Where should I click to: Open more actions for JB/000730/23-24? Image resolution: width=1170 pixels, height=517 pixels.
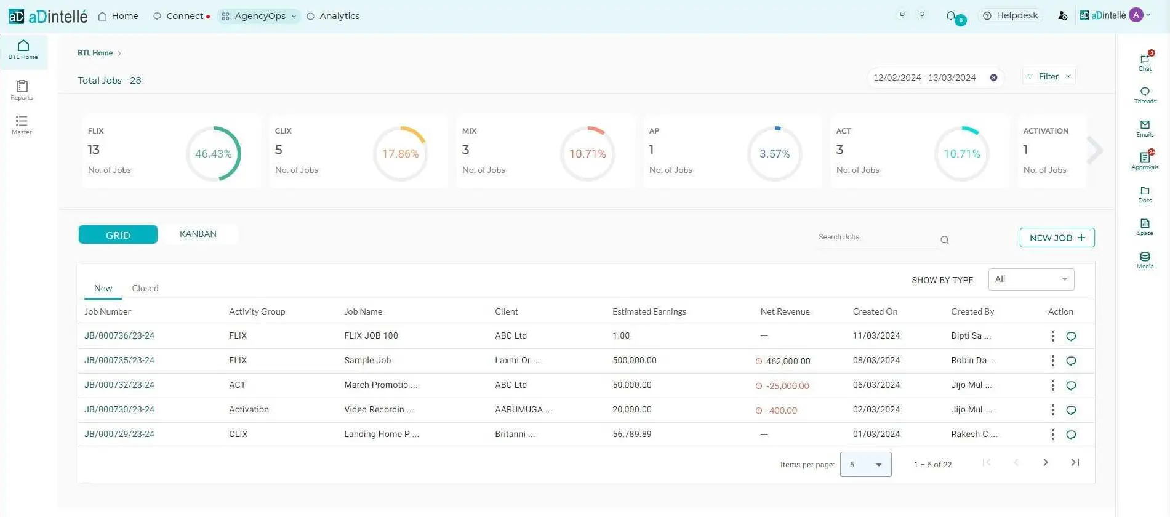click(x=1052, y=410)
